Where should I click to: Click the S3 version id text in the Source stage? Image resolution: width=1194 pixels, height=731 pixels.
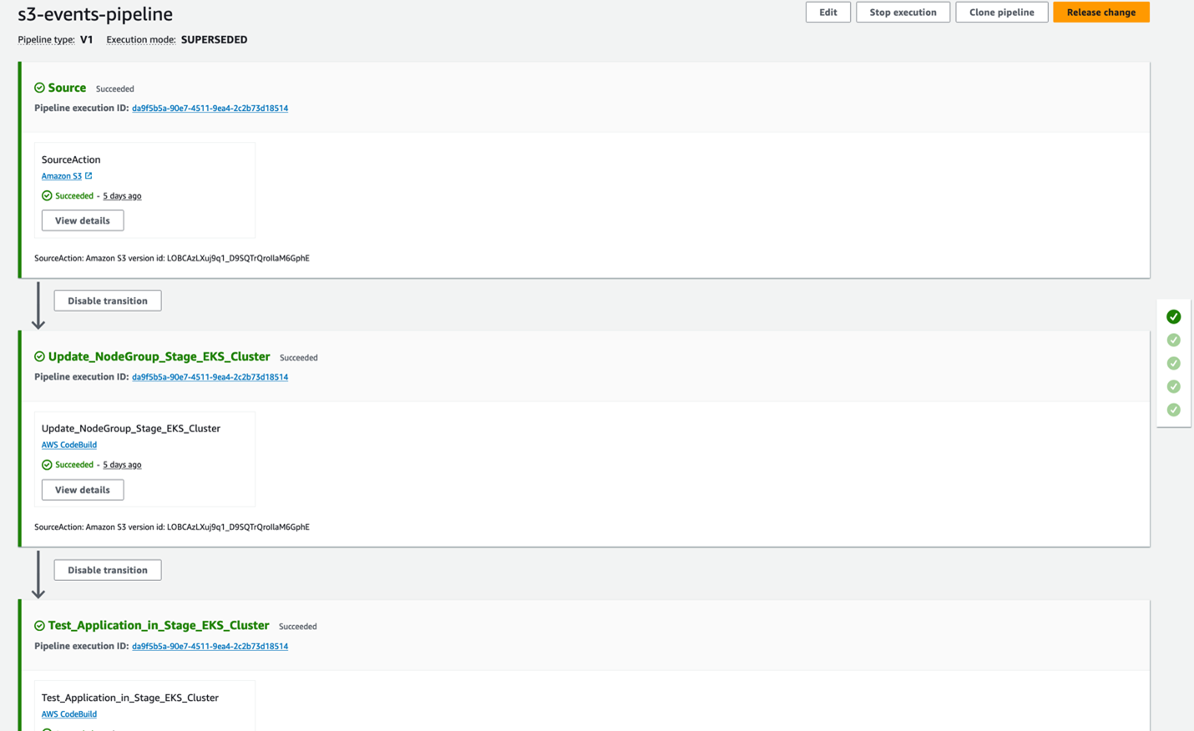point(172,259)
